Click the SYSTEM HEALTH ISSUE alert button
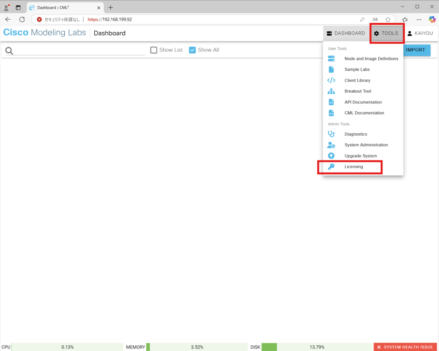Viewport: 439px width, 351px height. (405, 347)
